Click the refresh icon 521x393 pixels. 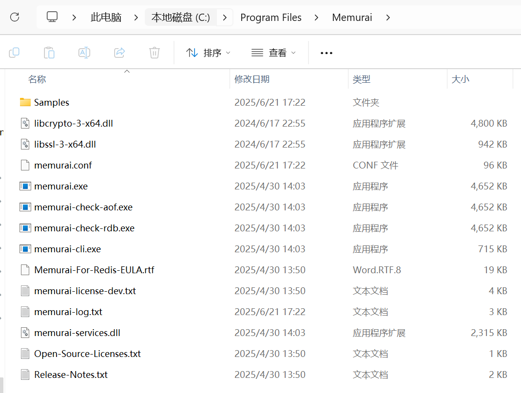(15, 17)
